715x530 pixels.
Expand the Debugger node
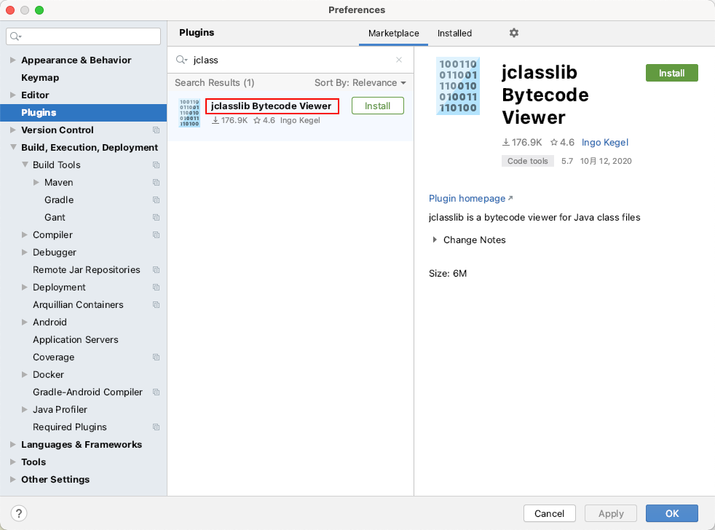(x=25, y=252)
